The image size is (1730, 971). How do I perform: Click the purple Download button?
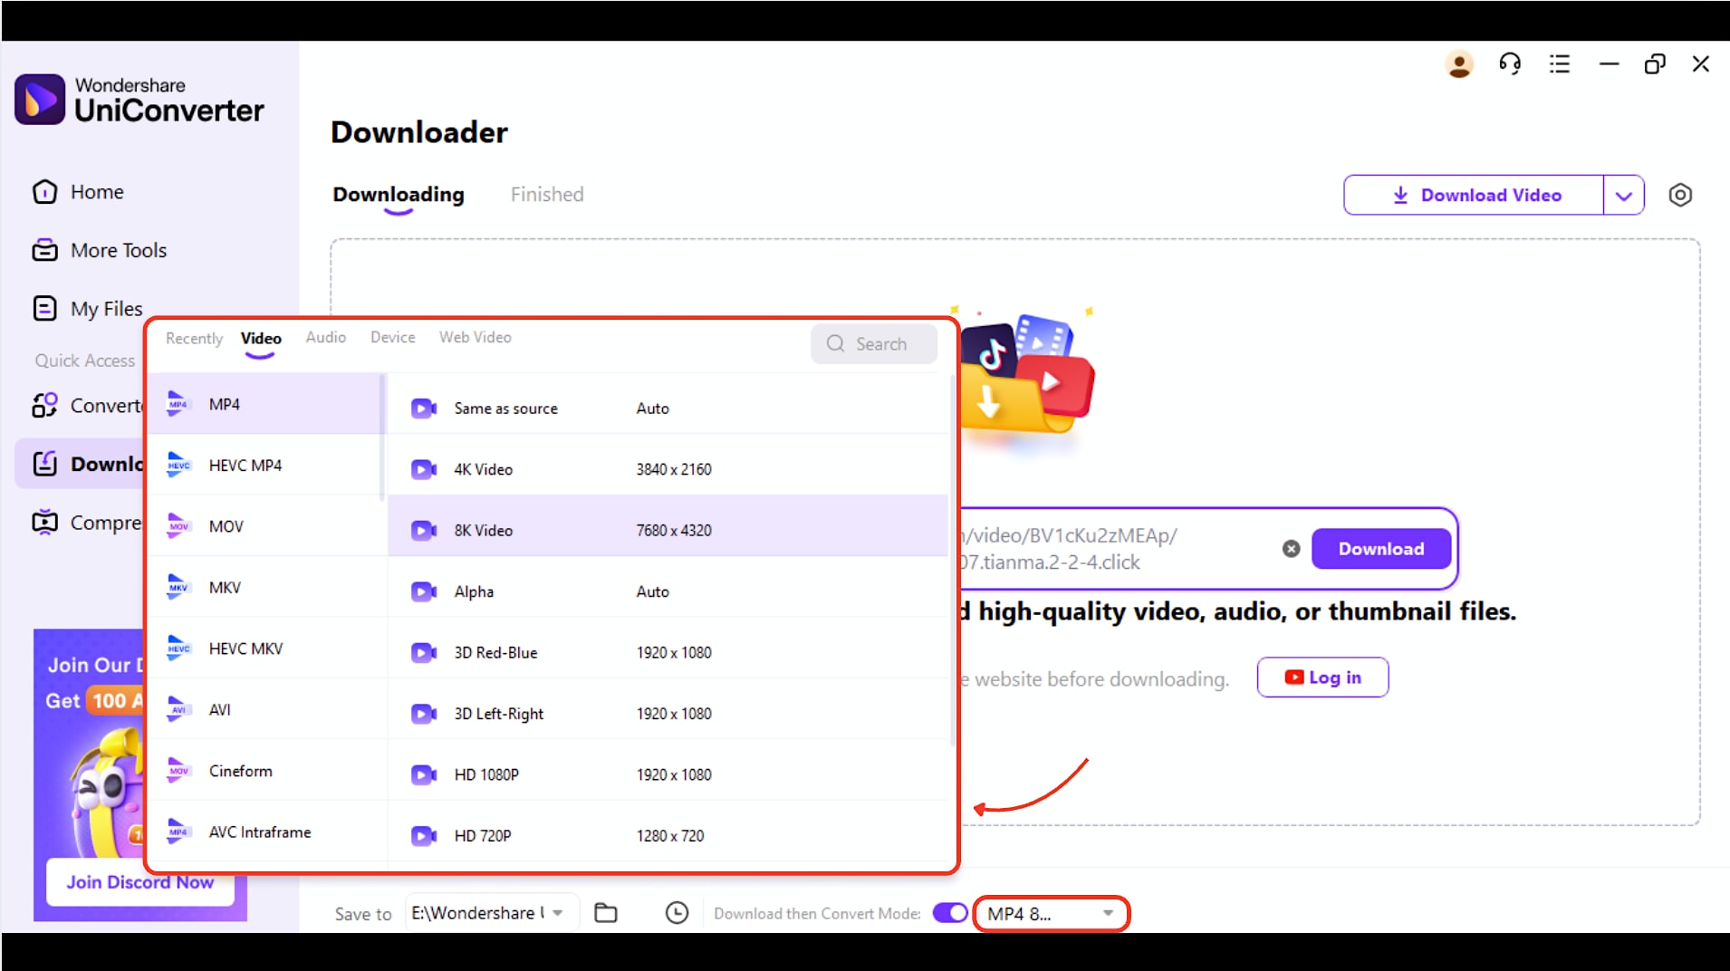pyautogui.click(x=1381, y=549)
